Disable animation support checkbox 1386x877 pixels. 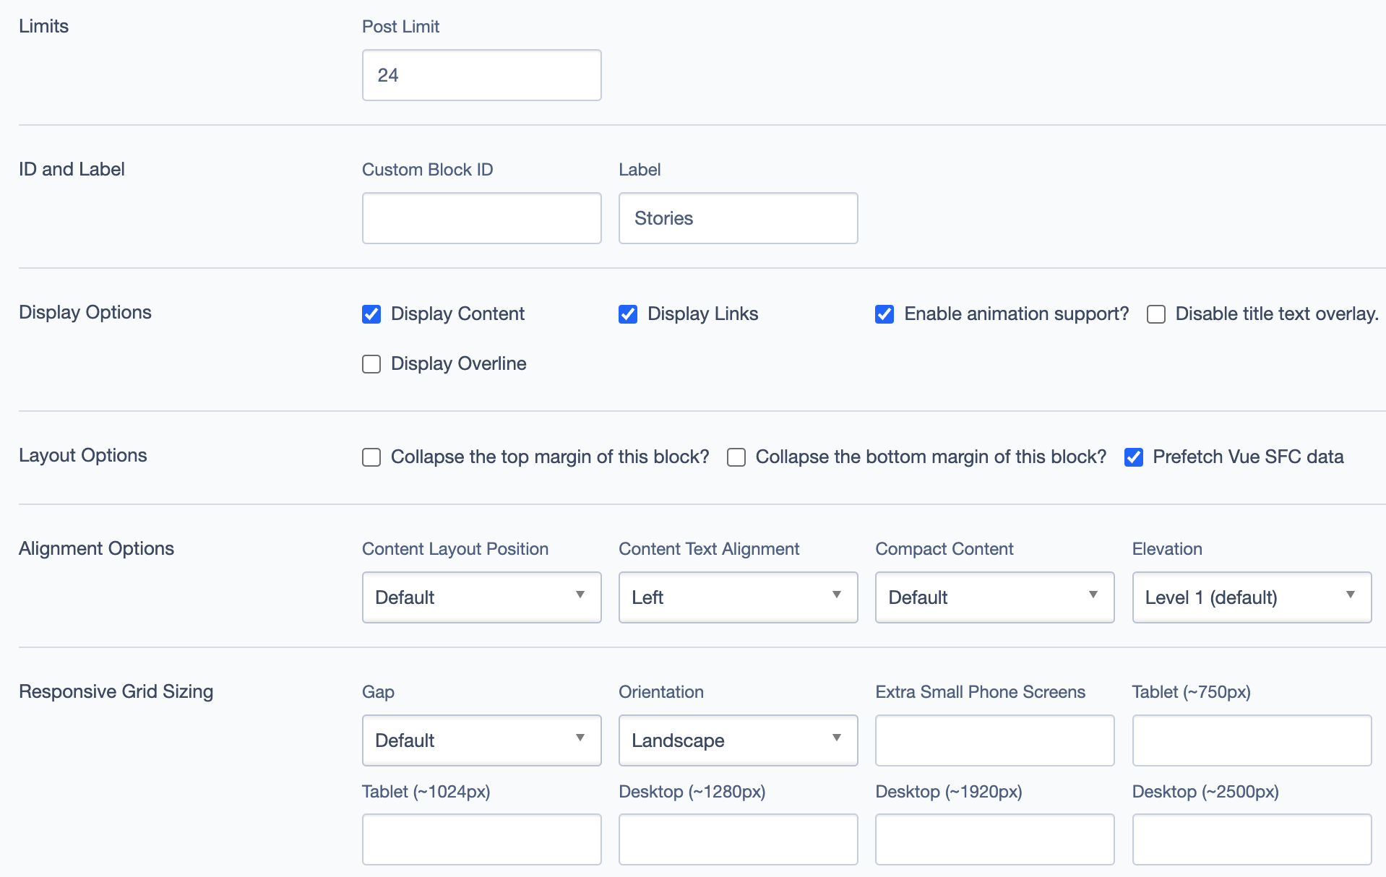[x=884, y=314]
